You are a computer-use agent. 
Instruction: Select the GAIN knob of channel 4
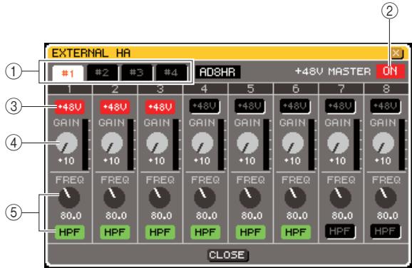(x=202, y=143)
